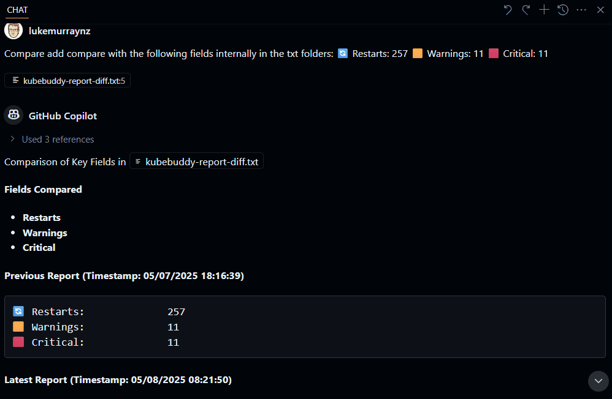Jump to bottom with the down-chevron button
The width and height of the screenshot is (612, 399).
click(598, 381)
